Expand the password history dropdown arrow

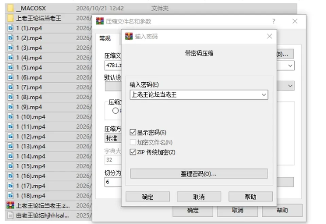(264, 95)
